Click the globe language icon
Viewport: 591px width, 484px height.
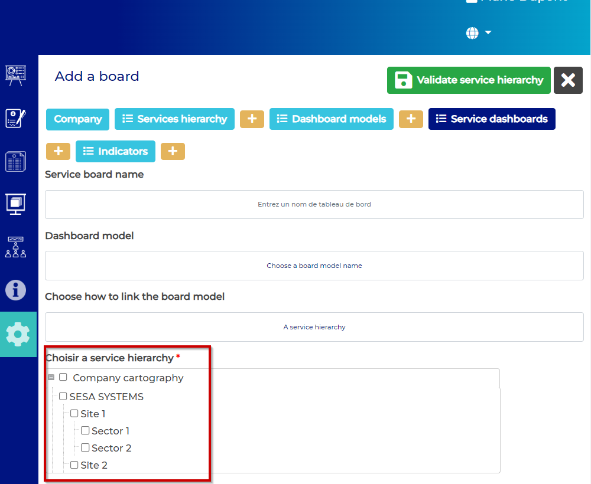click(x=472, y=33)
